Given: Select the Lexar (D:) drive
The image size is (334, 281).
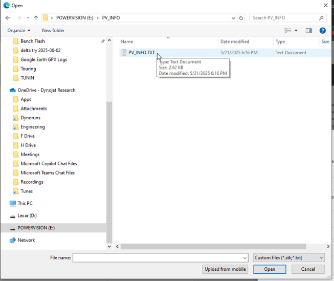Looking at the screenshot, I should pyautogui.click(x=27, y=215).
